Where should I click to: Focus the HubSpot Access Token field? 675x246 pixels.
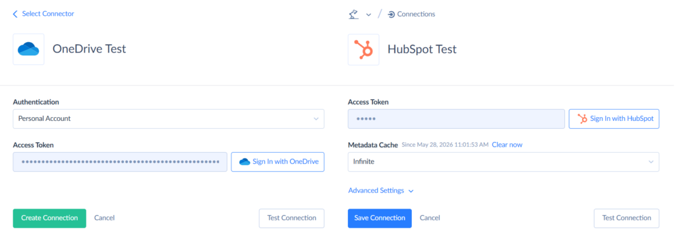(x=456, y=118)
